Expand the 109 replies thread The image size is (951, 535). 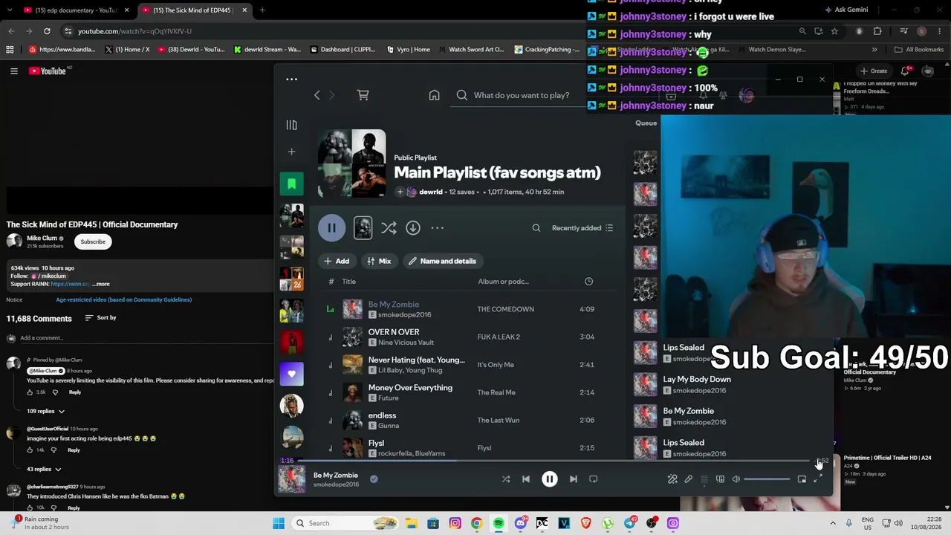tap(45, 411)
